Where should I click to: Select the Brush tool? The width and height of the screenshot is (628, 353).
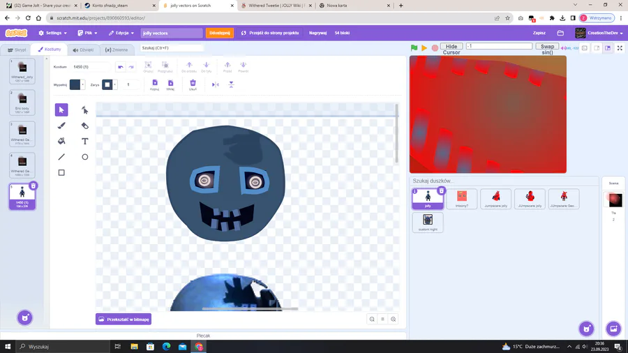pyautogui.click(x=61, y=126)
